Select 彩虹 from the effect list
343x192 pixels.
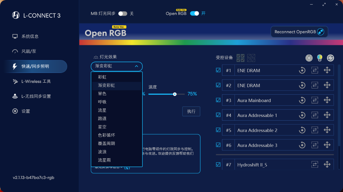tap(116, 77)
